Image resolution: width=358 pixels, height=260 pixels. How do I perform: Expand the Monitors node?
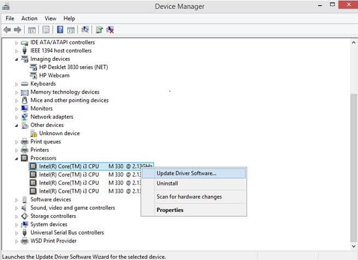pos(16,109)
